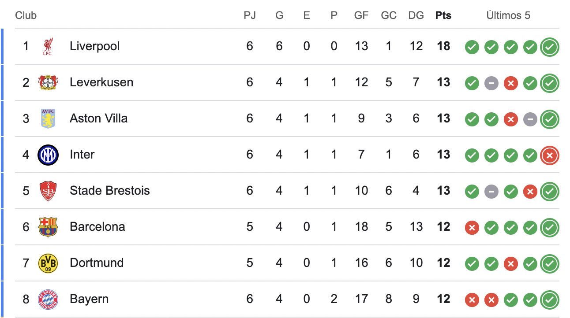Click the DG column header

click(416, 15)
